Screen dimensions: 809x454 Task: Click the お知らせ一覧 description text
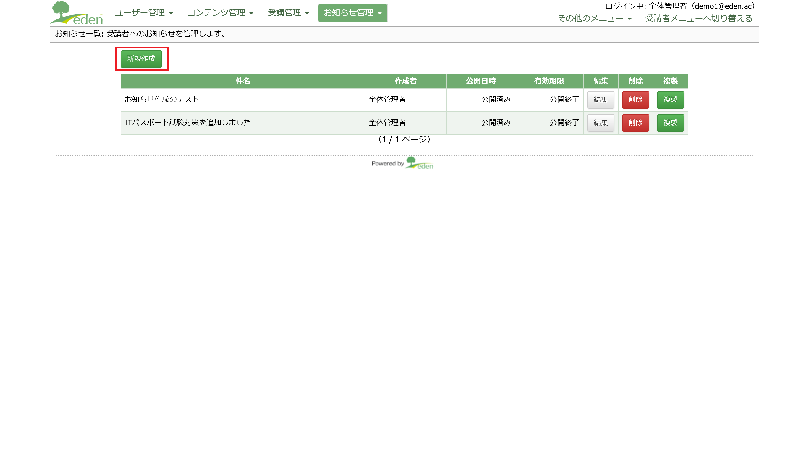click(141, 34)
